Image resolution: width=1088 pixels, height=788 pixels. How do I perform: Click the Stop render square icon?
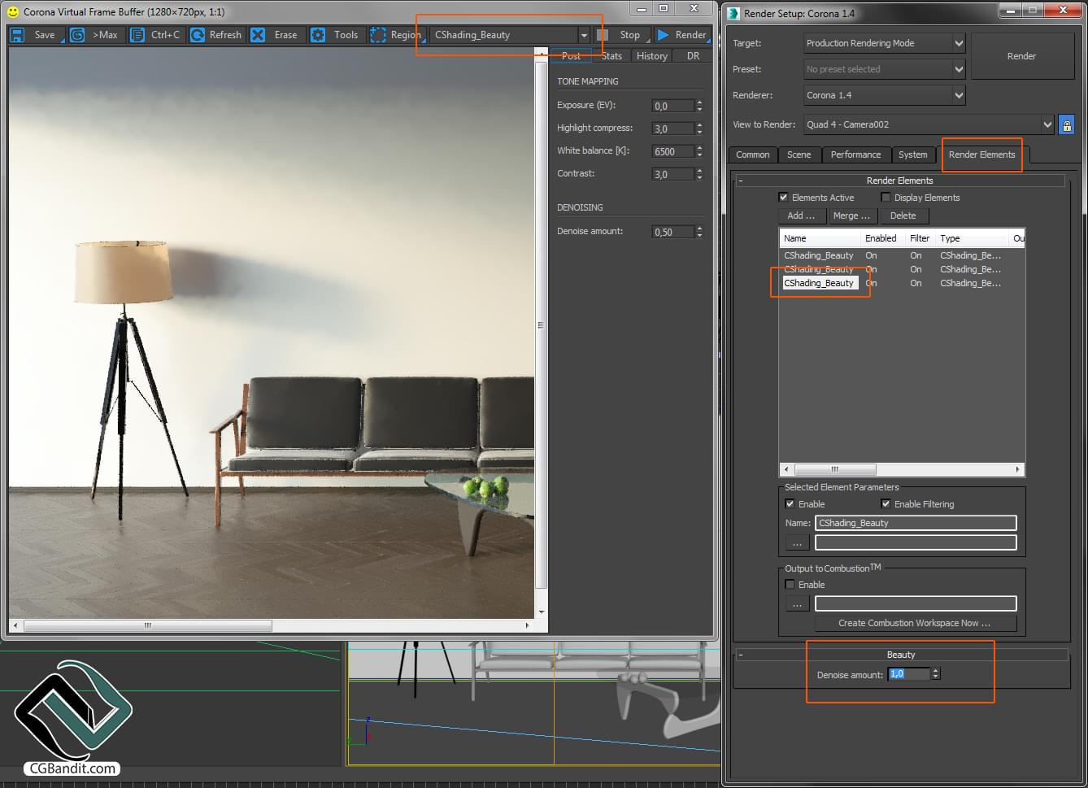point(603,35)
